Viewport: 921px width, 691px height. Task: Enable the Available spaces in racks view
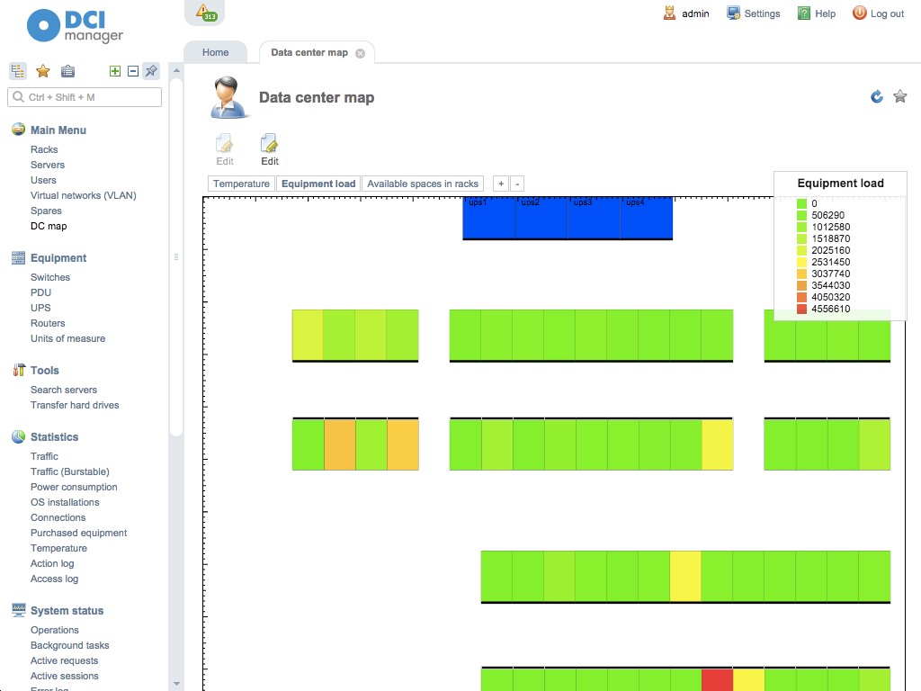pyautogui.click(x=423, y=183)
